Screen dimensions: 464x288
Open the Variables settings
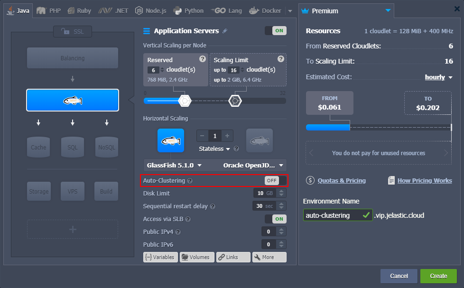click(x=160, y=257)
